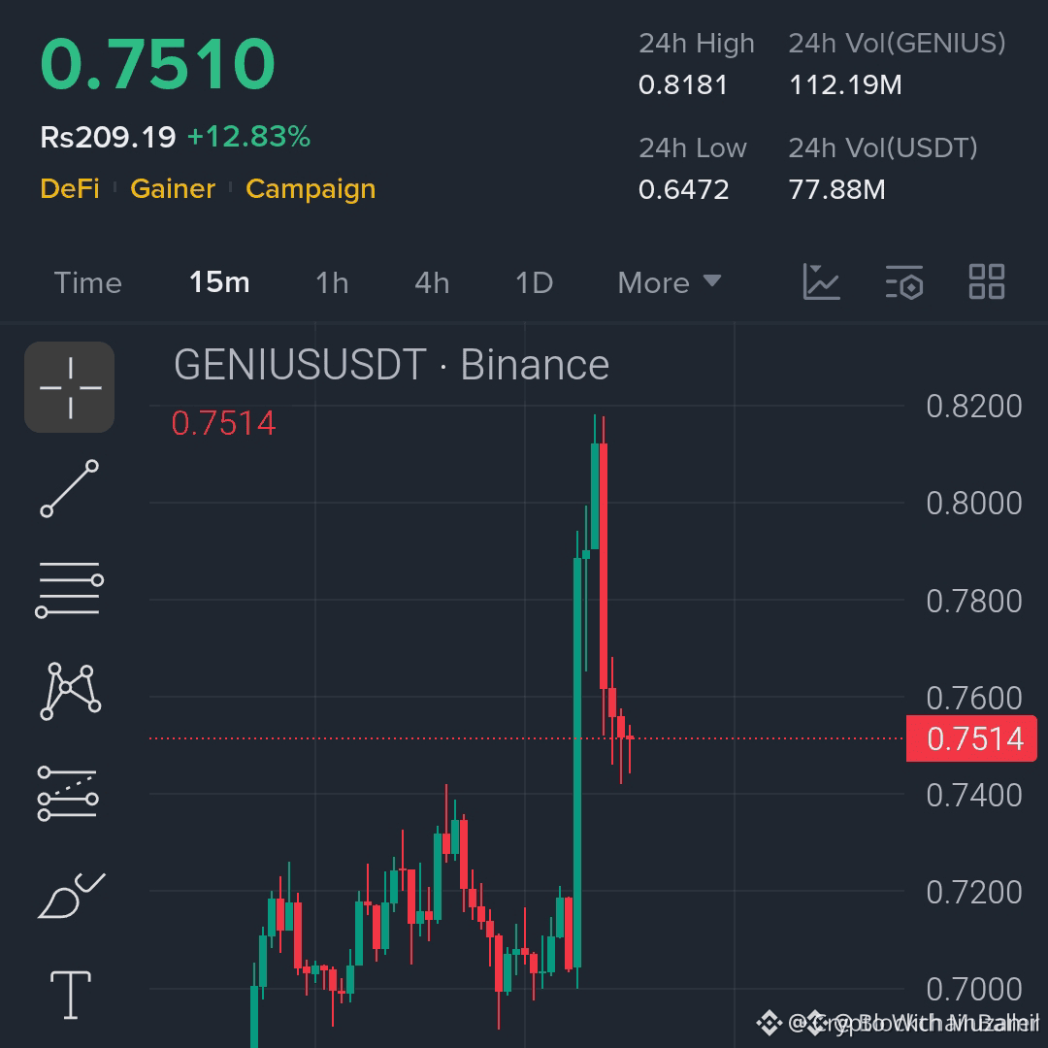The height and width of the screenshot is (1048, 1048).
Task: Select the Text annotation tool
Action: coord(71,996)
